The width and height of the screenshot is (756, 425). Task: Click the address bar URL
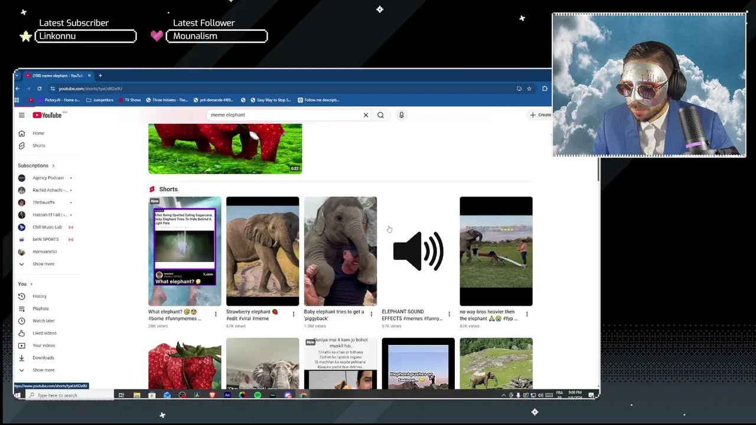pyautogui.click(x=90, y=89)
